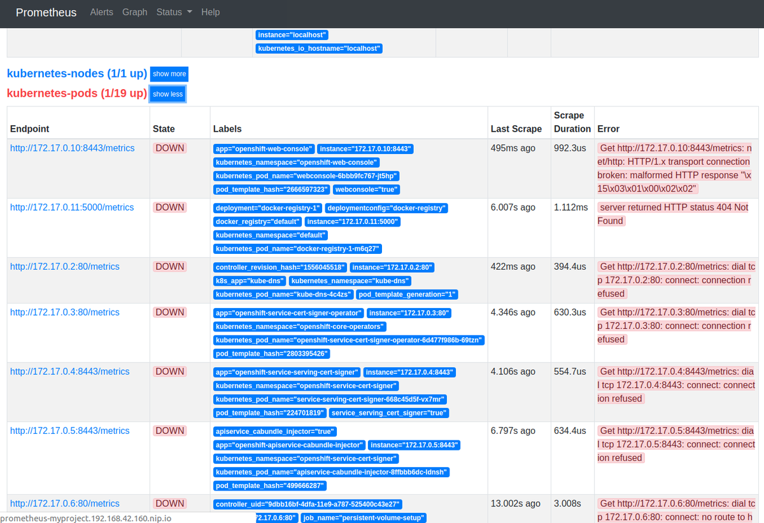Click label webconsole="true"
764x523 pixels.
(x=367, y=190)
